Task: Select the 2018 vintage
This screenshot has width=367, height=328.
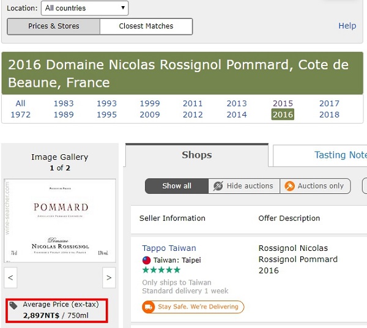Action: 329,114
